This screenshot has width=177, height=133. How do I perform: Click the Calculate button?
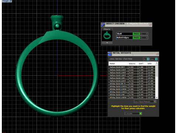coord(133,113)
